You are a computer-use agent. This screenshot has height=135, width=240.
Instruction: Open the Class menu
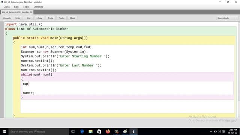[x=7, y=7]
